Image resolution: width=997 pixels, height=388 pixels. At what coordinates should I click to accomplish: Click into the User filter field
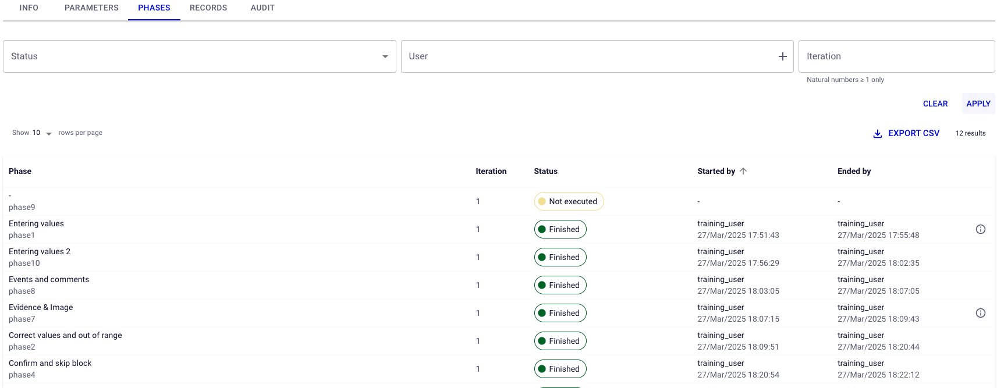(588, 56)
